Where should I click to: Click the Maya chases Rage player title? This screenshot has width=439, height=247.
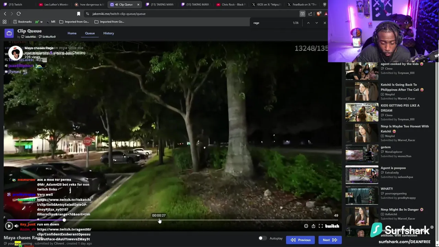39,48
